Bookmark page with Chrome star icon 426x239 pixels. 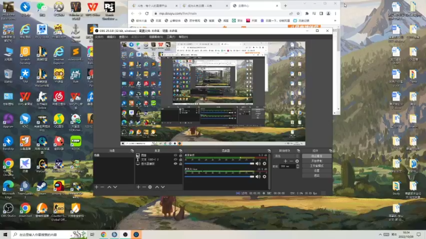[x=298, y=14]
